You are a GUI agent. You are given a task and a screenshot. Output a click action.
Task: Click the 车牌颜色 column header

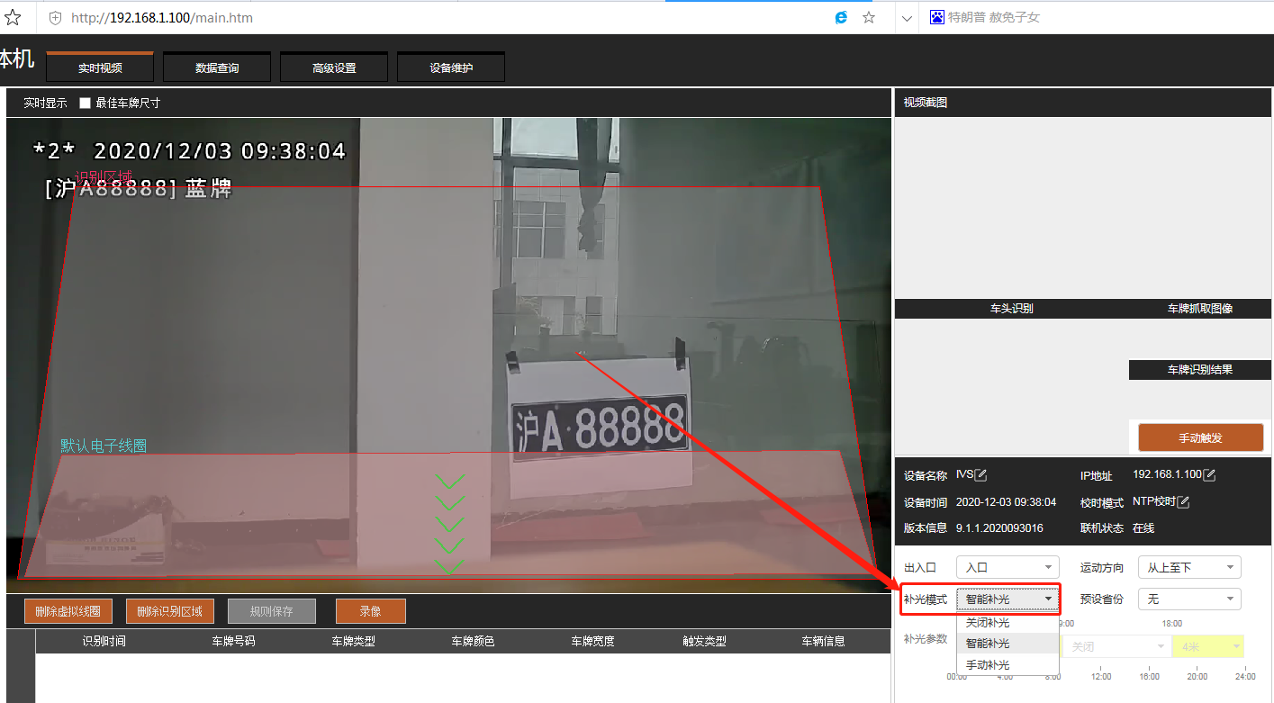(473, 642)
